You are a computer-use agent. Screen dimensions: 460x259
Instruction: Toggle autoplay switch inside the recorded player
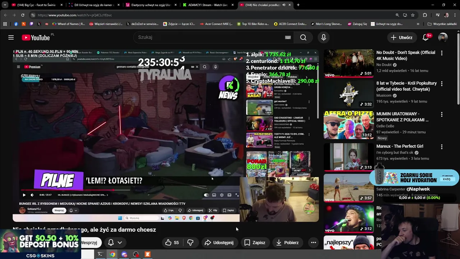(206, 195)
